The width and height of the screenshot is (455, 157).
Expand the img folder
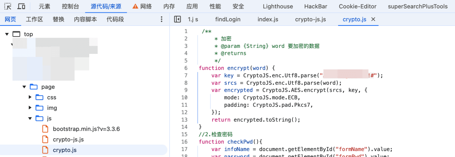[30, 108]
